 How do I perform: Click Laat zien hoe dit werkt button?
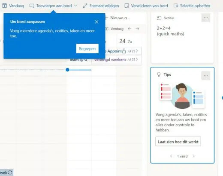[178, 141]
